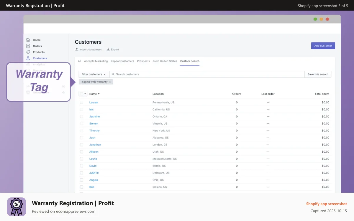354x221 pixels.
Task: Switch to the Prospects tab
Action: pos(143,61)
